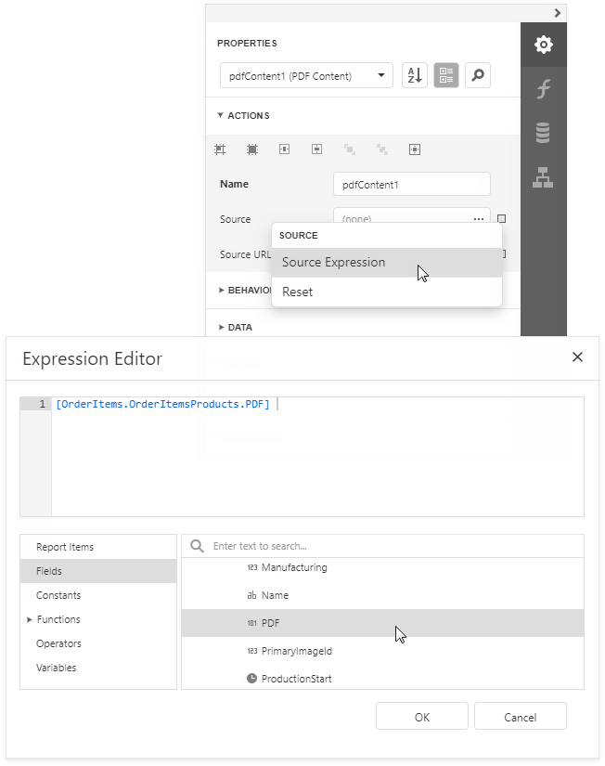Click the center alignment icon in Actions toolbar
The height and width of the screenshot is (766, 605).
[x=251, y=149]
